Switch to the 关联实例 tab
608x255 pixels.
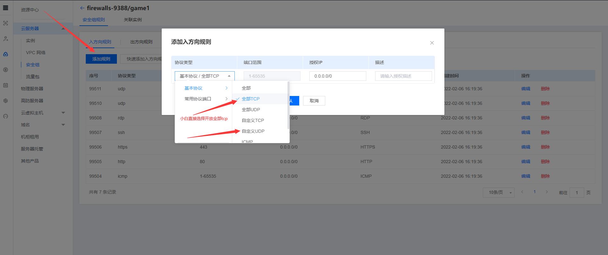pos(133,20)
